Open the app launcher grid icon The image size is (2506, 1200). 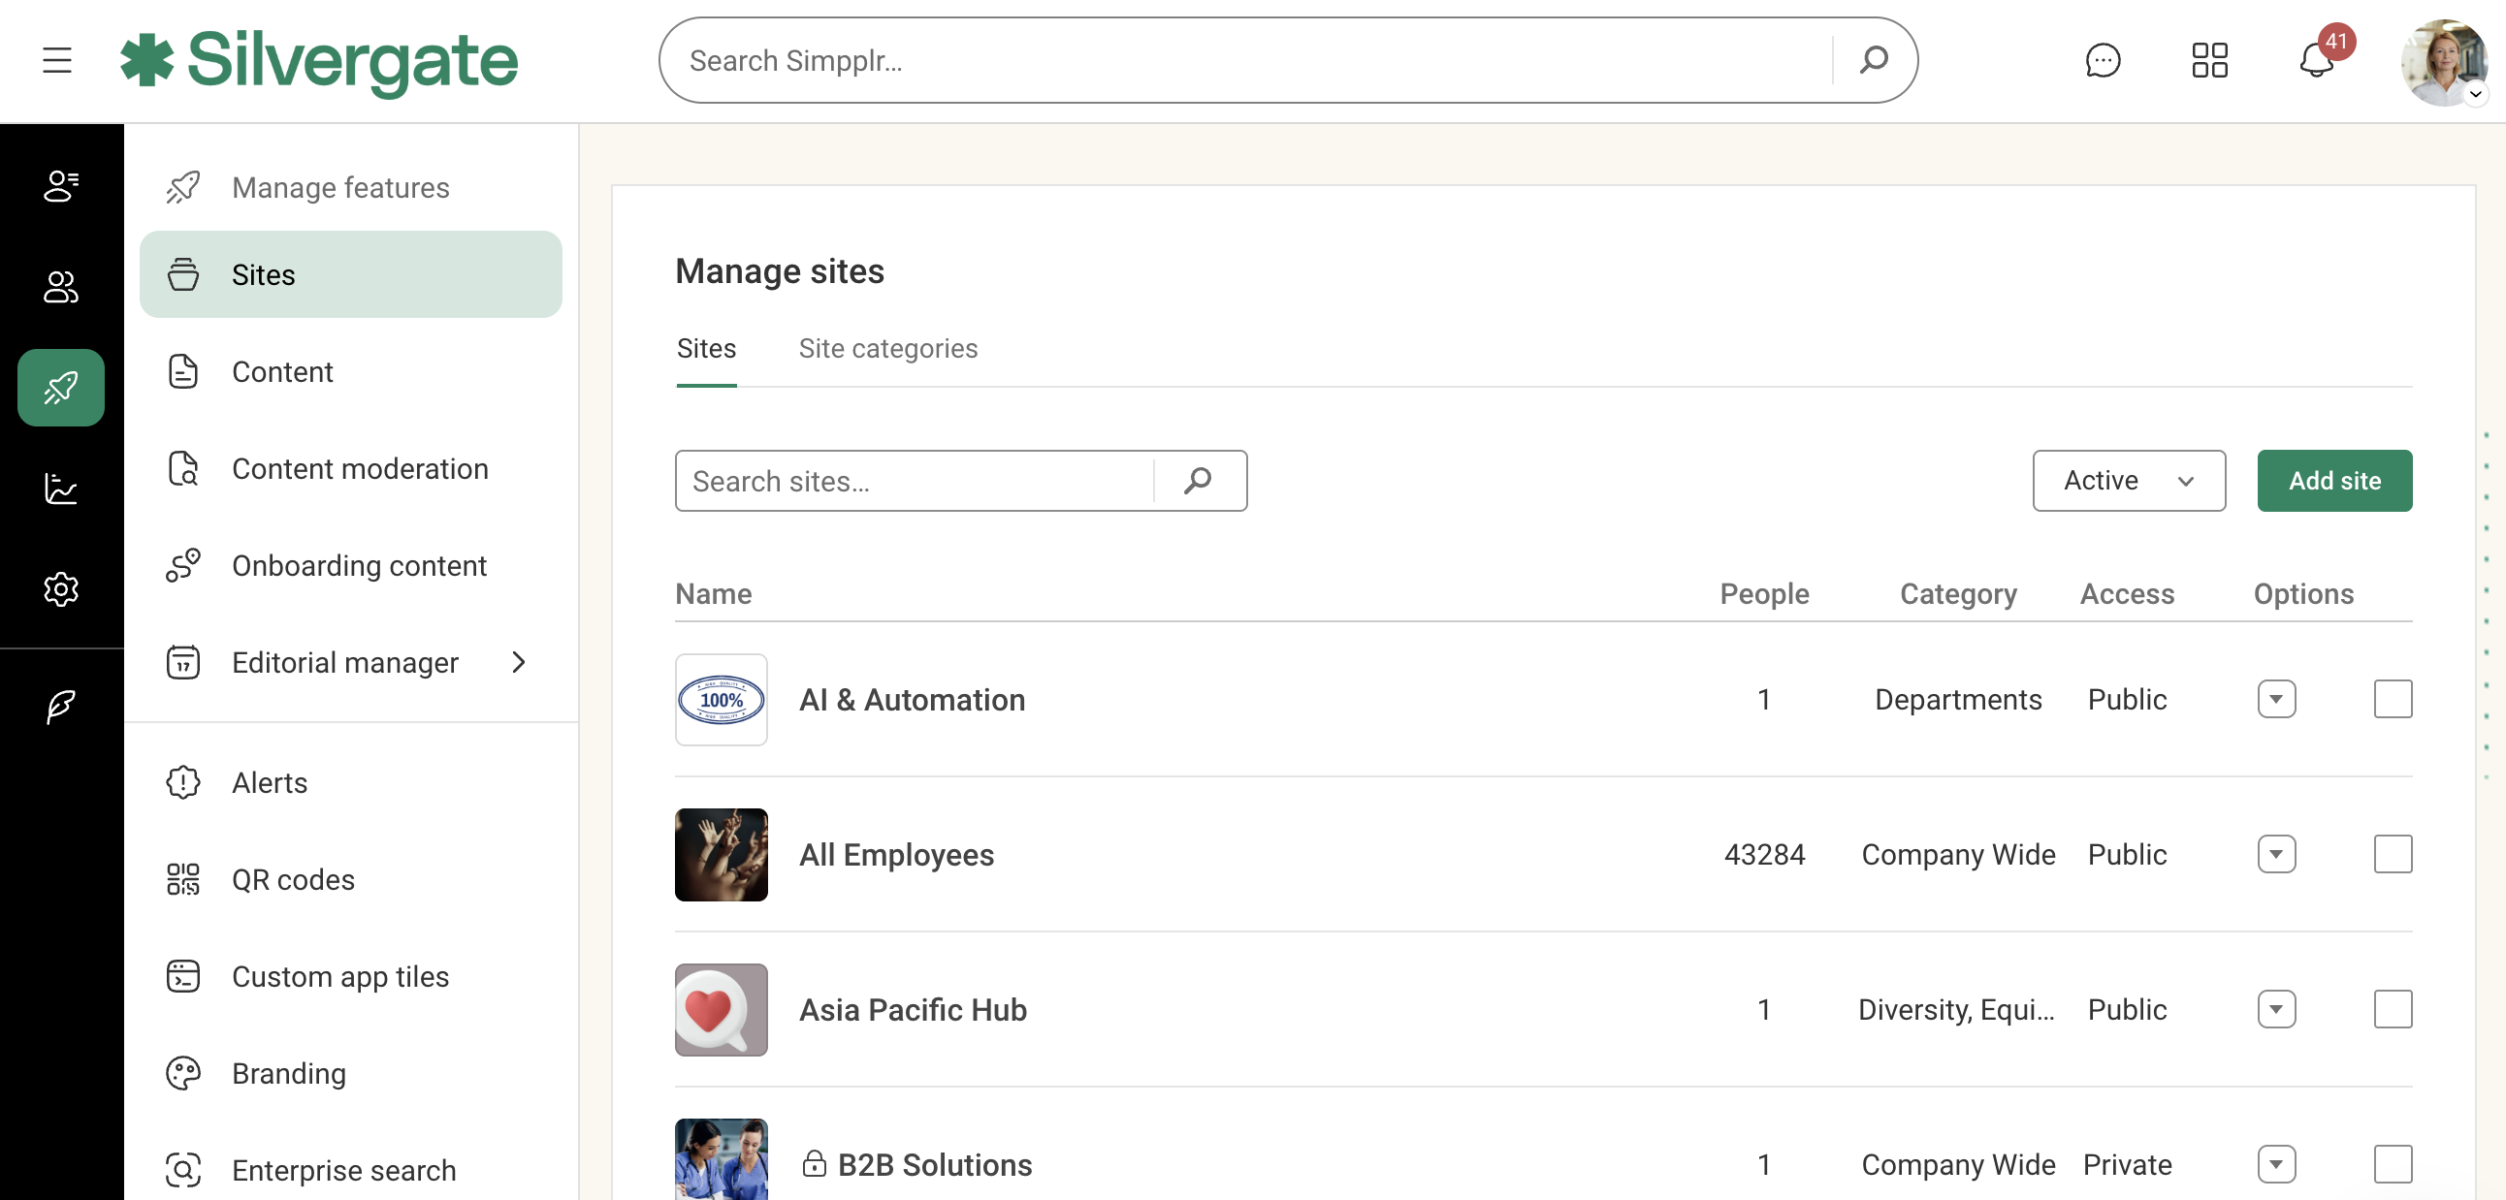point(2209,60)
